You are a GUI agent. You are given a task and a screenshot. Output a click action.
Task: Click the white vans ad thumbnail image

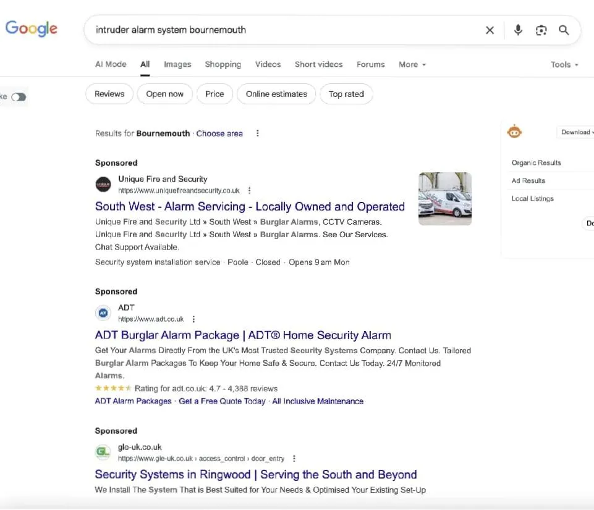[445, 199]
